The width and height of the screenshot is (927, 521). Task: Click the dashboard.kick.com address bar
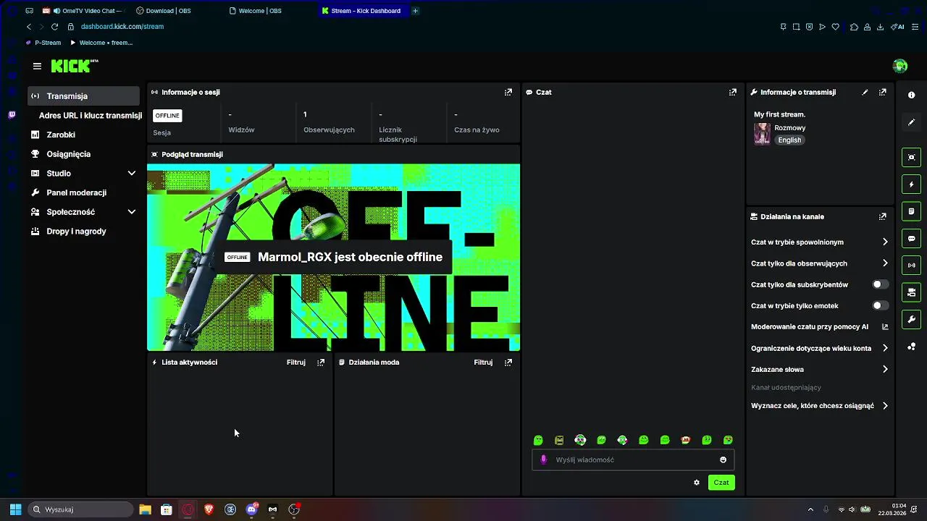[x=122, y=27]
